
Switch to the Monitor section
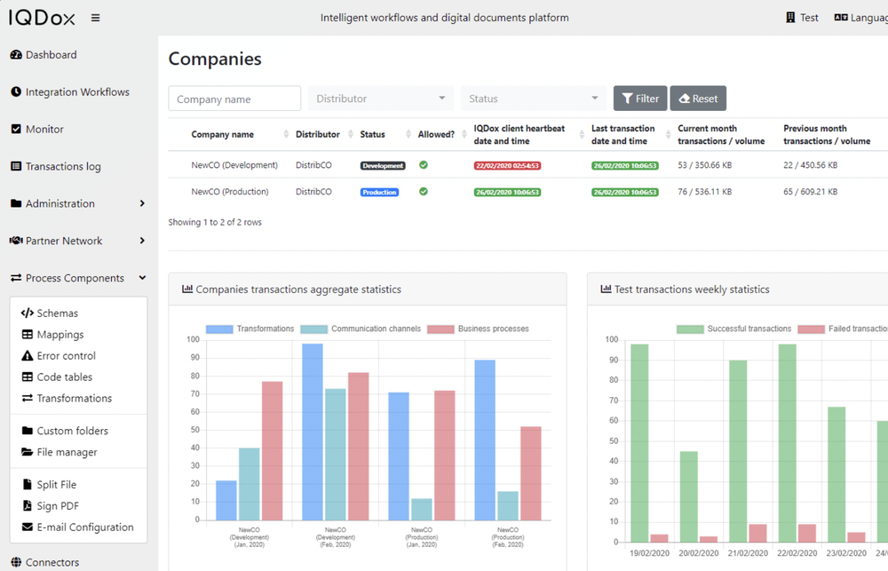pos(43,129)
